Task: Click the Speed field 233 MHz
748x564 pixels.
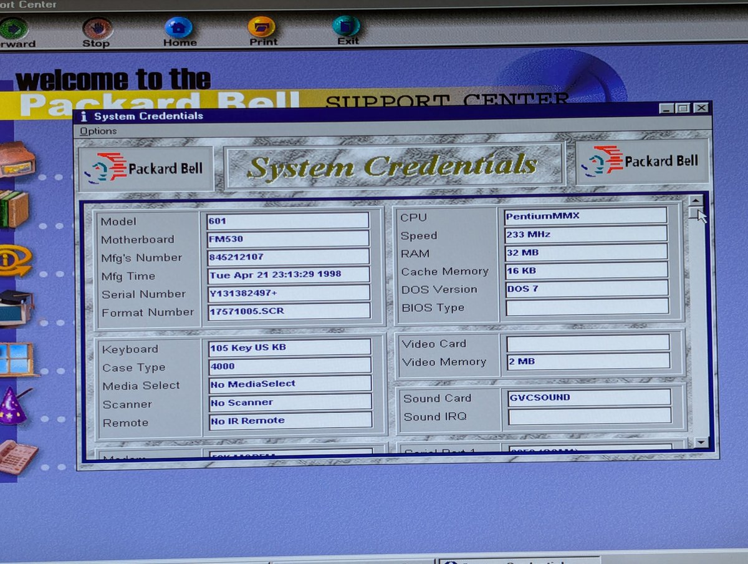Action: pyautogui.click(x=586, y=234)
